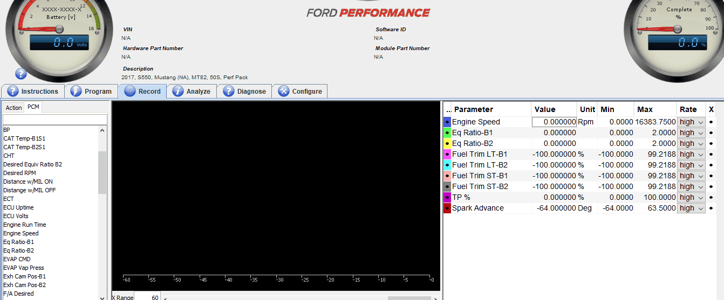Click the Parameter column header
This screenshot has width=724, height=300.
coord(491,109)
